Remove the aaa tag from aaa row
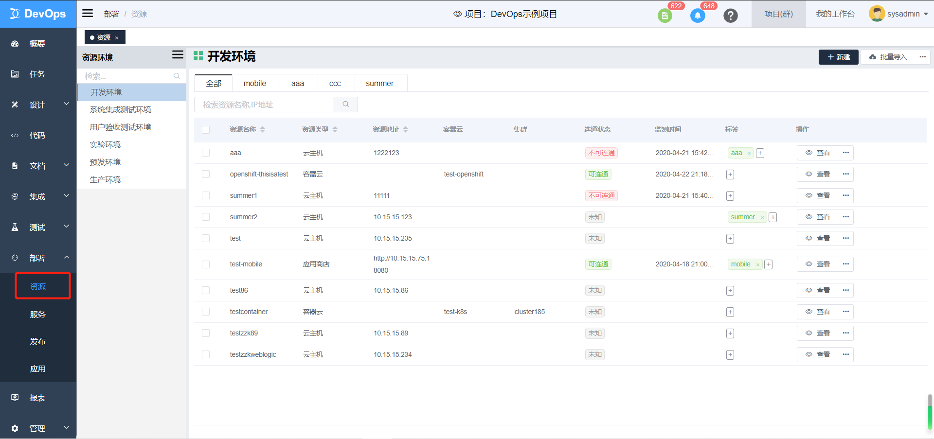 tap(749, 154)
